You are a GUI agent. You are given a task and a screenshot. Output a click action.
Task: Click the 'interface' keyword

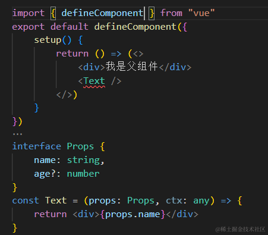[37, 146]
